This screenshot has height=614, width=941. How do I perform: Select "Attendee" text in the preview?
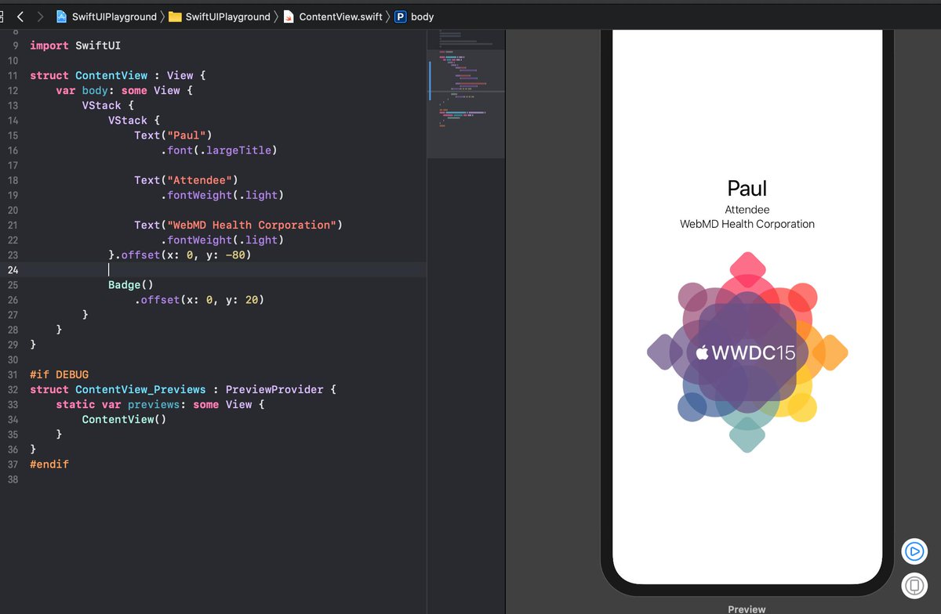[747, 210]
